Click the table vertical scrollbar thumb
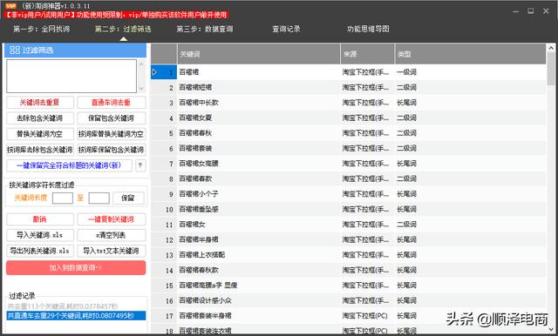 click(x=551, y=69)
